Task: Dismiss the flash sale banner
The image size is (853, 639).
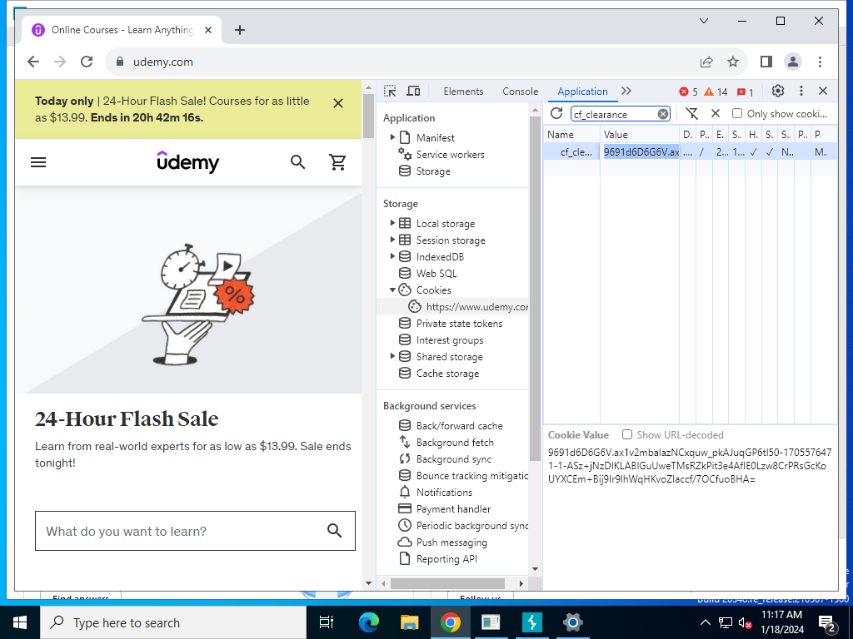Action: 338,103
